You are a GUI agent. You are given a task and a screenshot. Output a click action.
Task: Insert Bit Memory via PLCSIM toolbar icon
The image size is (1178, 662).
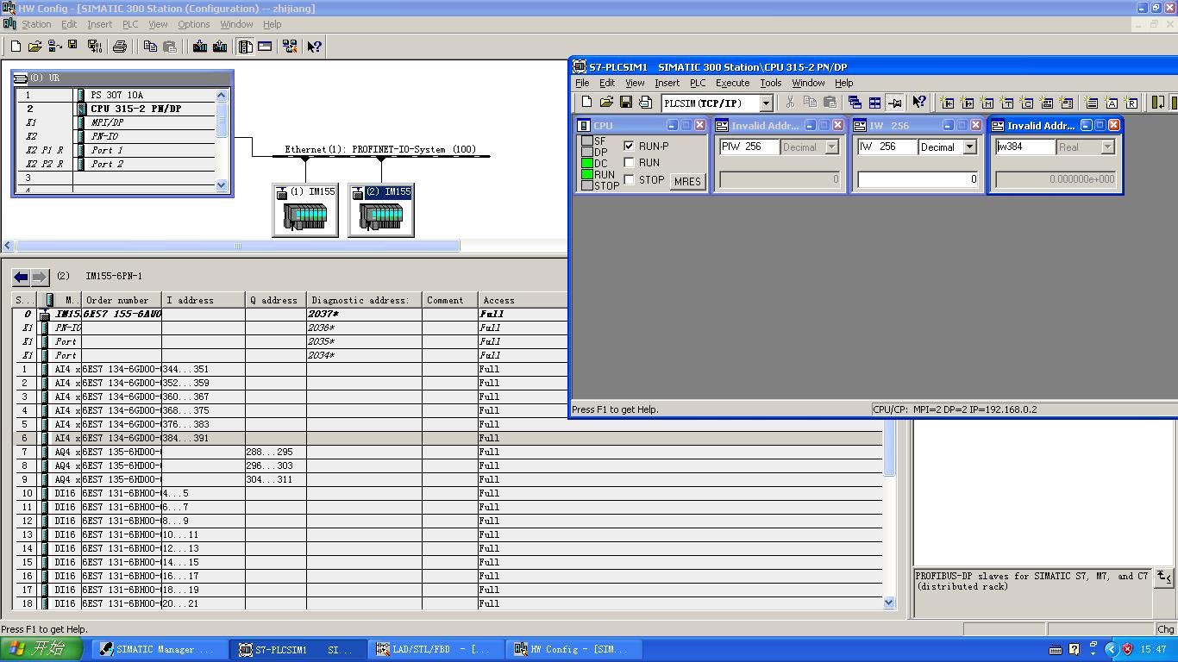point(987,103)
